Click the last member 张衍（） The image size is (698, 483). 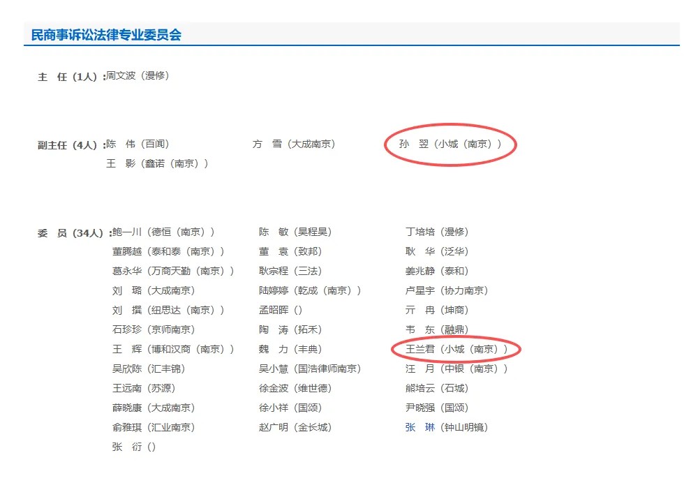(x=134, y=447)
